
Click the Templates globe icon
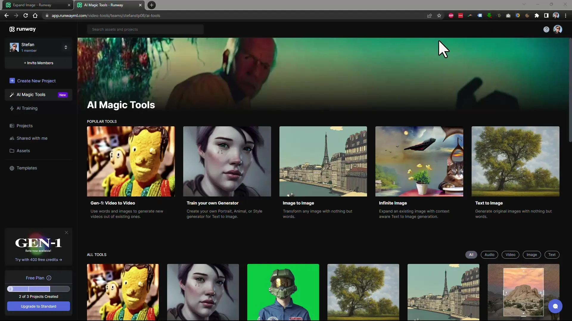pyautogui.click(x=12, y=168)
